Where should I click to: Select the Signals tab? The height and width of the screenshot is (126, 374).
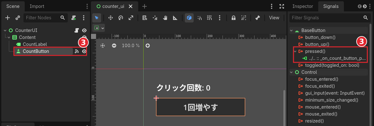(x=331, y=6)
